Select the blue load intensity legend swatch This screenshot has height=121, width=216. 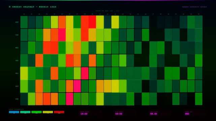[14, 112]
